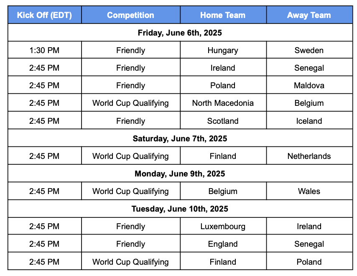Click the Friday, June 6th, 2025 row
Viewport: 357px width, 276px height.
(x=180, y=33)
